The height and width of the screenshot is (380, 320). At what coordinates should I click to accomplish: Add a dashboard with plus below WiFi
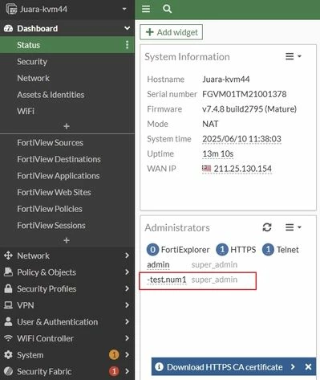click(x=67, y=126)
